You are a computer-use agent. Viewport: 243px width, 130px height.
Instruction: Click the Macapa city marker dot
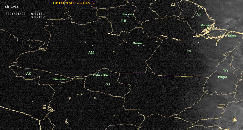[x=207, y=27]
